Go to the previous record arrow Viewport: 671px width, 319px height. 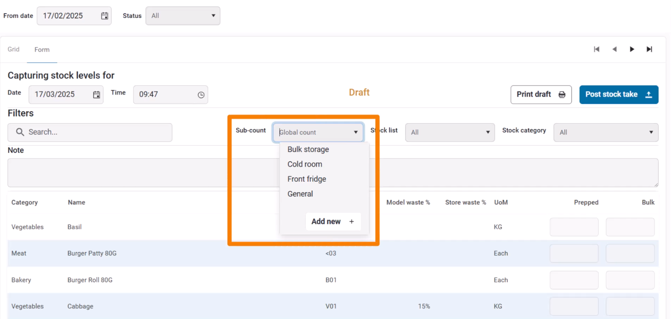tap(614, 49)
